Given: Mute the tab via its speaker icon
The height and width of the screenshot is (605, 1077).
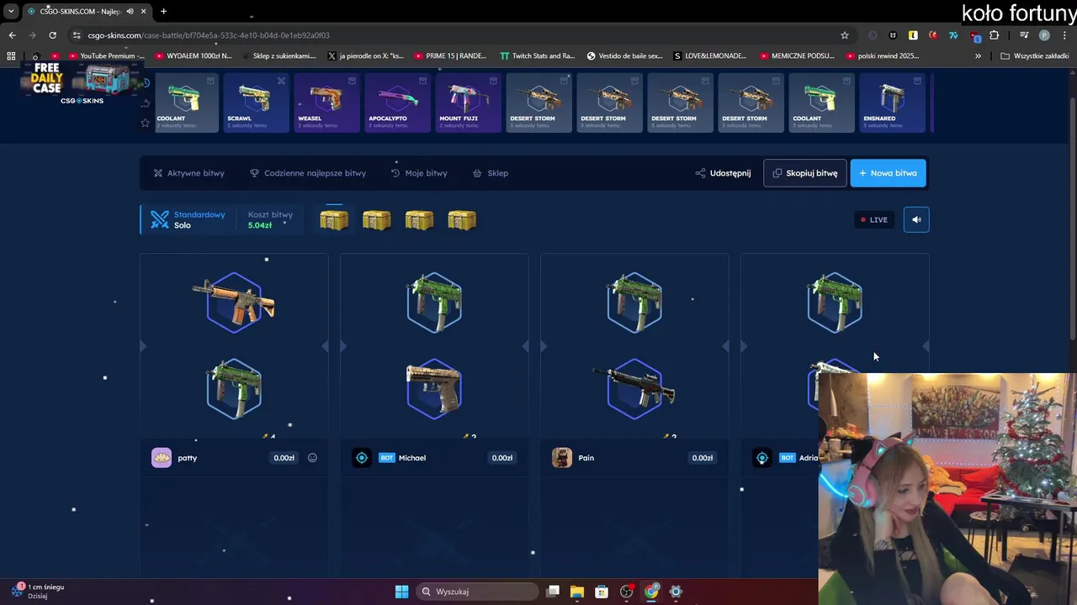Looking at the screenshot, I should click(x=130, y=11).
